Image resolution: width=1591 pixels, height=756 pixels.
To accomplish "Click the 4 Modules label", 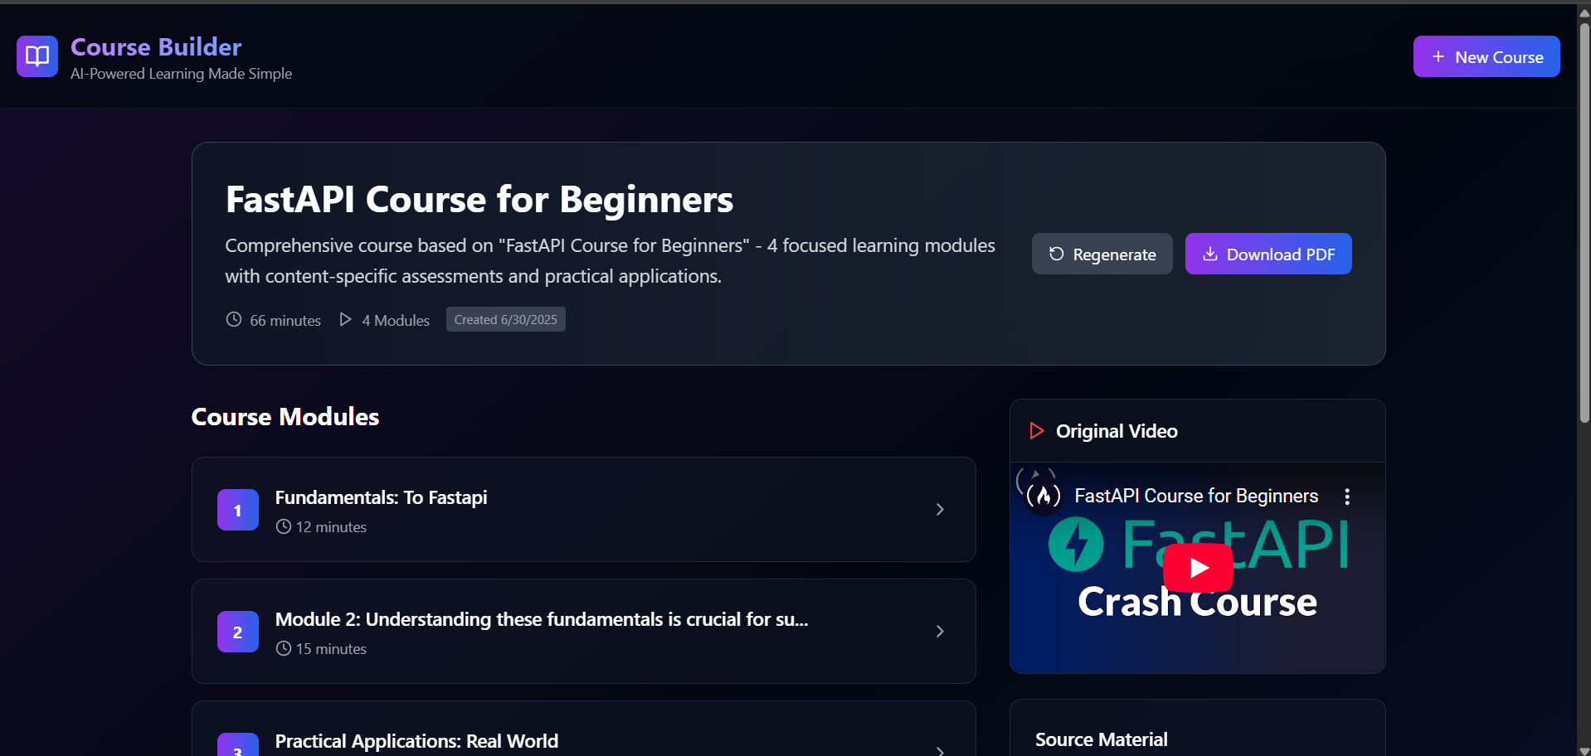I will coord(396,320).
